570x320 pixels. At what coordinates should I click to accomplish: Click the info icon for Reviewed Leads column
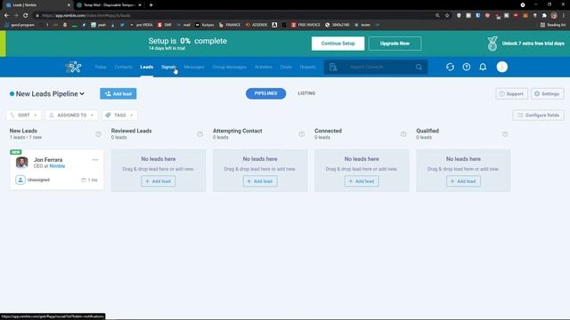199,134
